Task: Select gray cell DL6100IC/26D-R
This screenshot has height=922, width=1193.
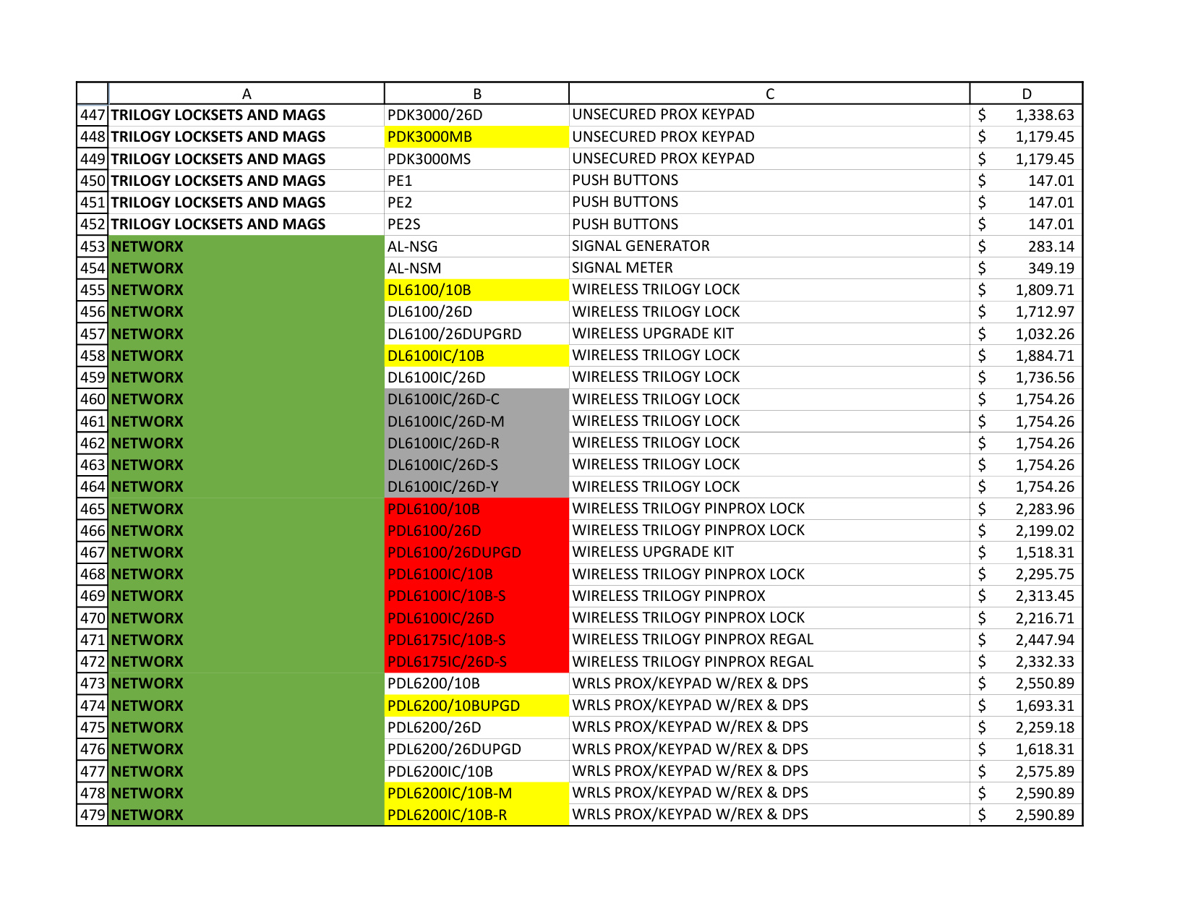Action: click(477, 443)
